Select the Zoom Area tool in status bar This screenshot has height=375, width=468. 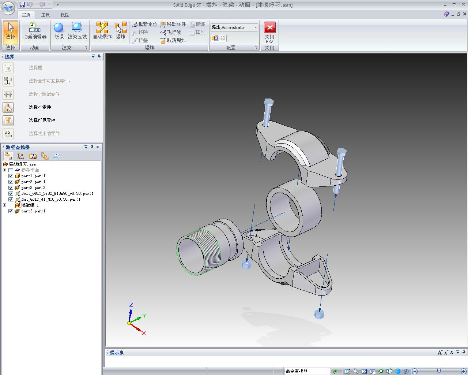coord(347,371)
